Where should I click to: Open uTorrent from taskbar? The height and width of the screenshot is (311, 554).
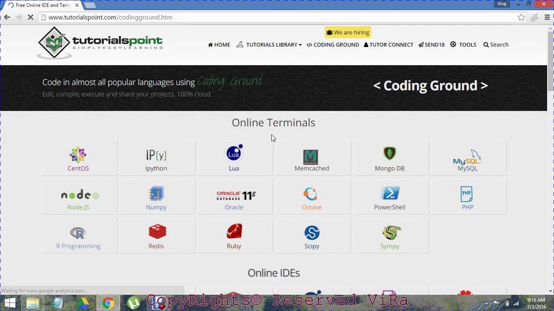click(133, 303)
